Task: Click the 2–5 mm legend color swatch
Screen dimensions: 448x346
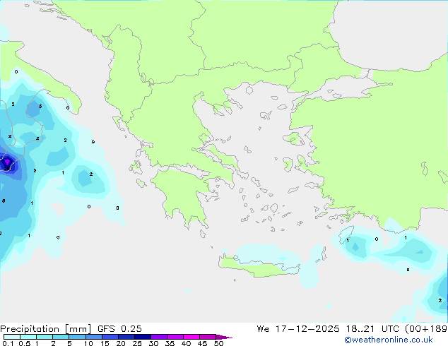Action: click(61, 337)
